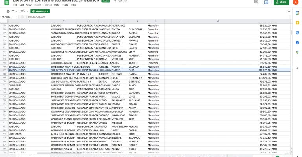The width and height of the screenshot is (302, 157).
Task: Open the Calendar side panel icon
Action: tap(298, 13)
